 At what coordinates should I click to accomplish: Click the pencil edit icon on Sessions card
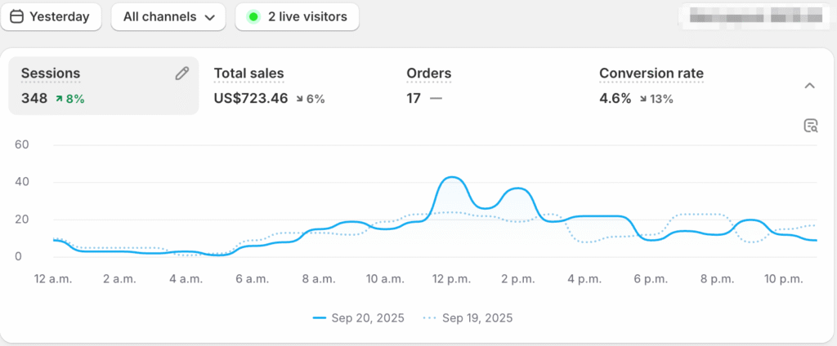(182, 73)
